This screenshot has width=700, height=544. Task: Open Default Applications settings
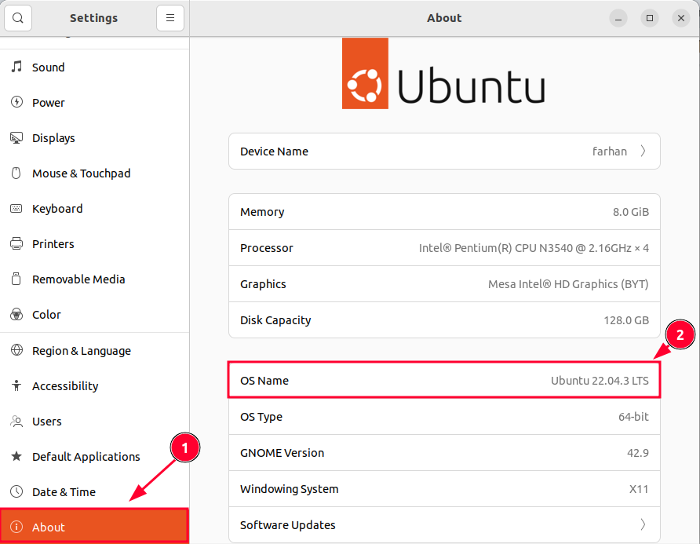coord(95,456)
